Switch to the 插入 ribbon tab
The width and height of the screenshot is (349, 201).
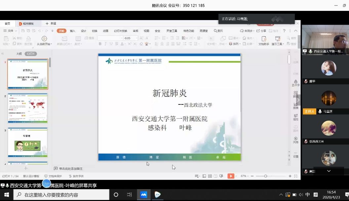pyautogui.click(x=72, y=31)
